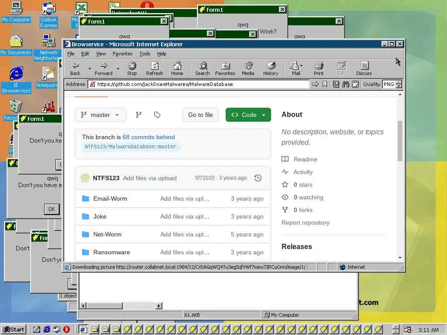This screenshot has width=447, height=335.
Task: Open the Notepad++ desktop shortcut
Action: [x=48, y=78]
